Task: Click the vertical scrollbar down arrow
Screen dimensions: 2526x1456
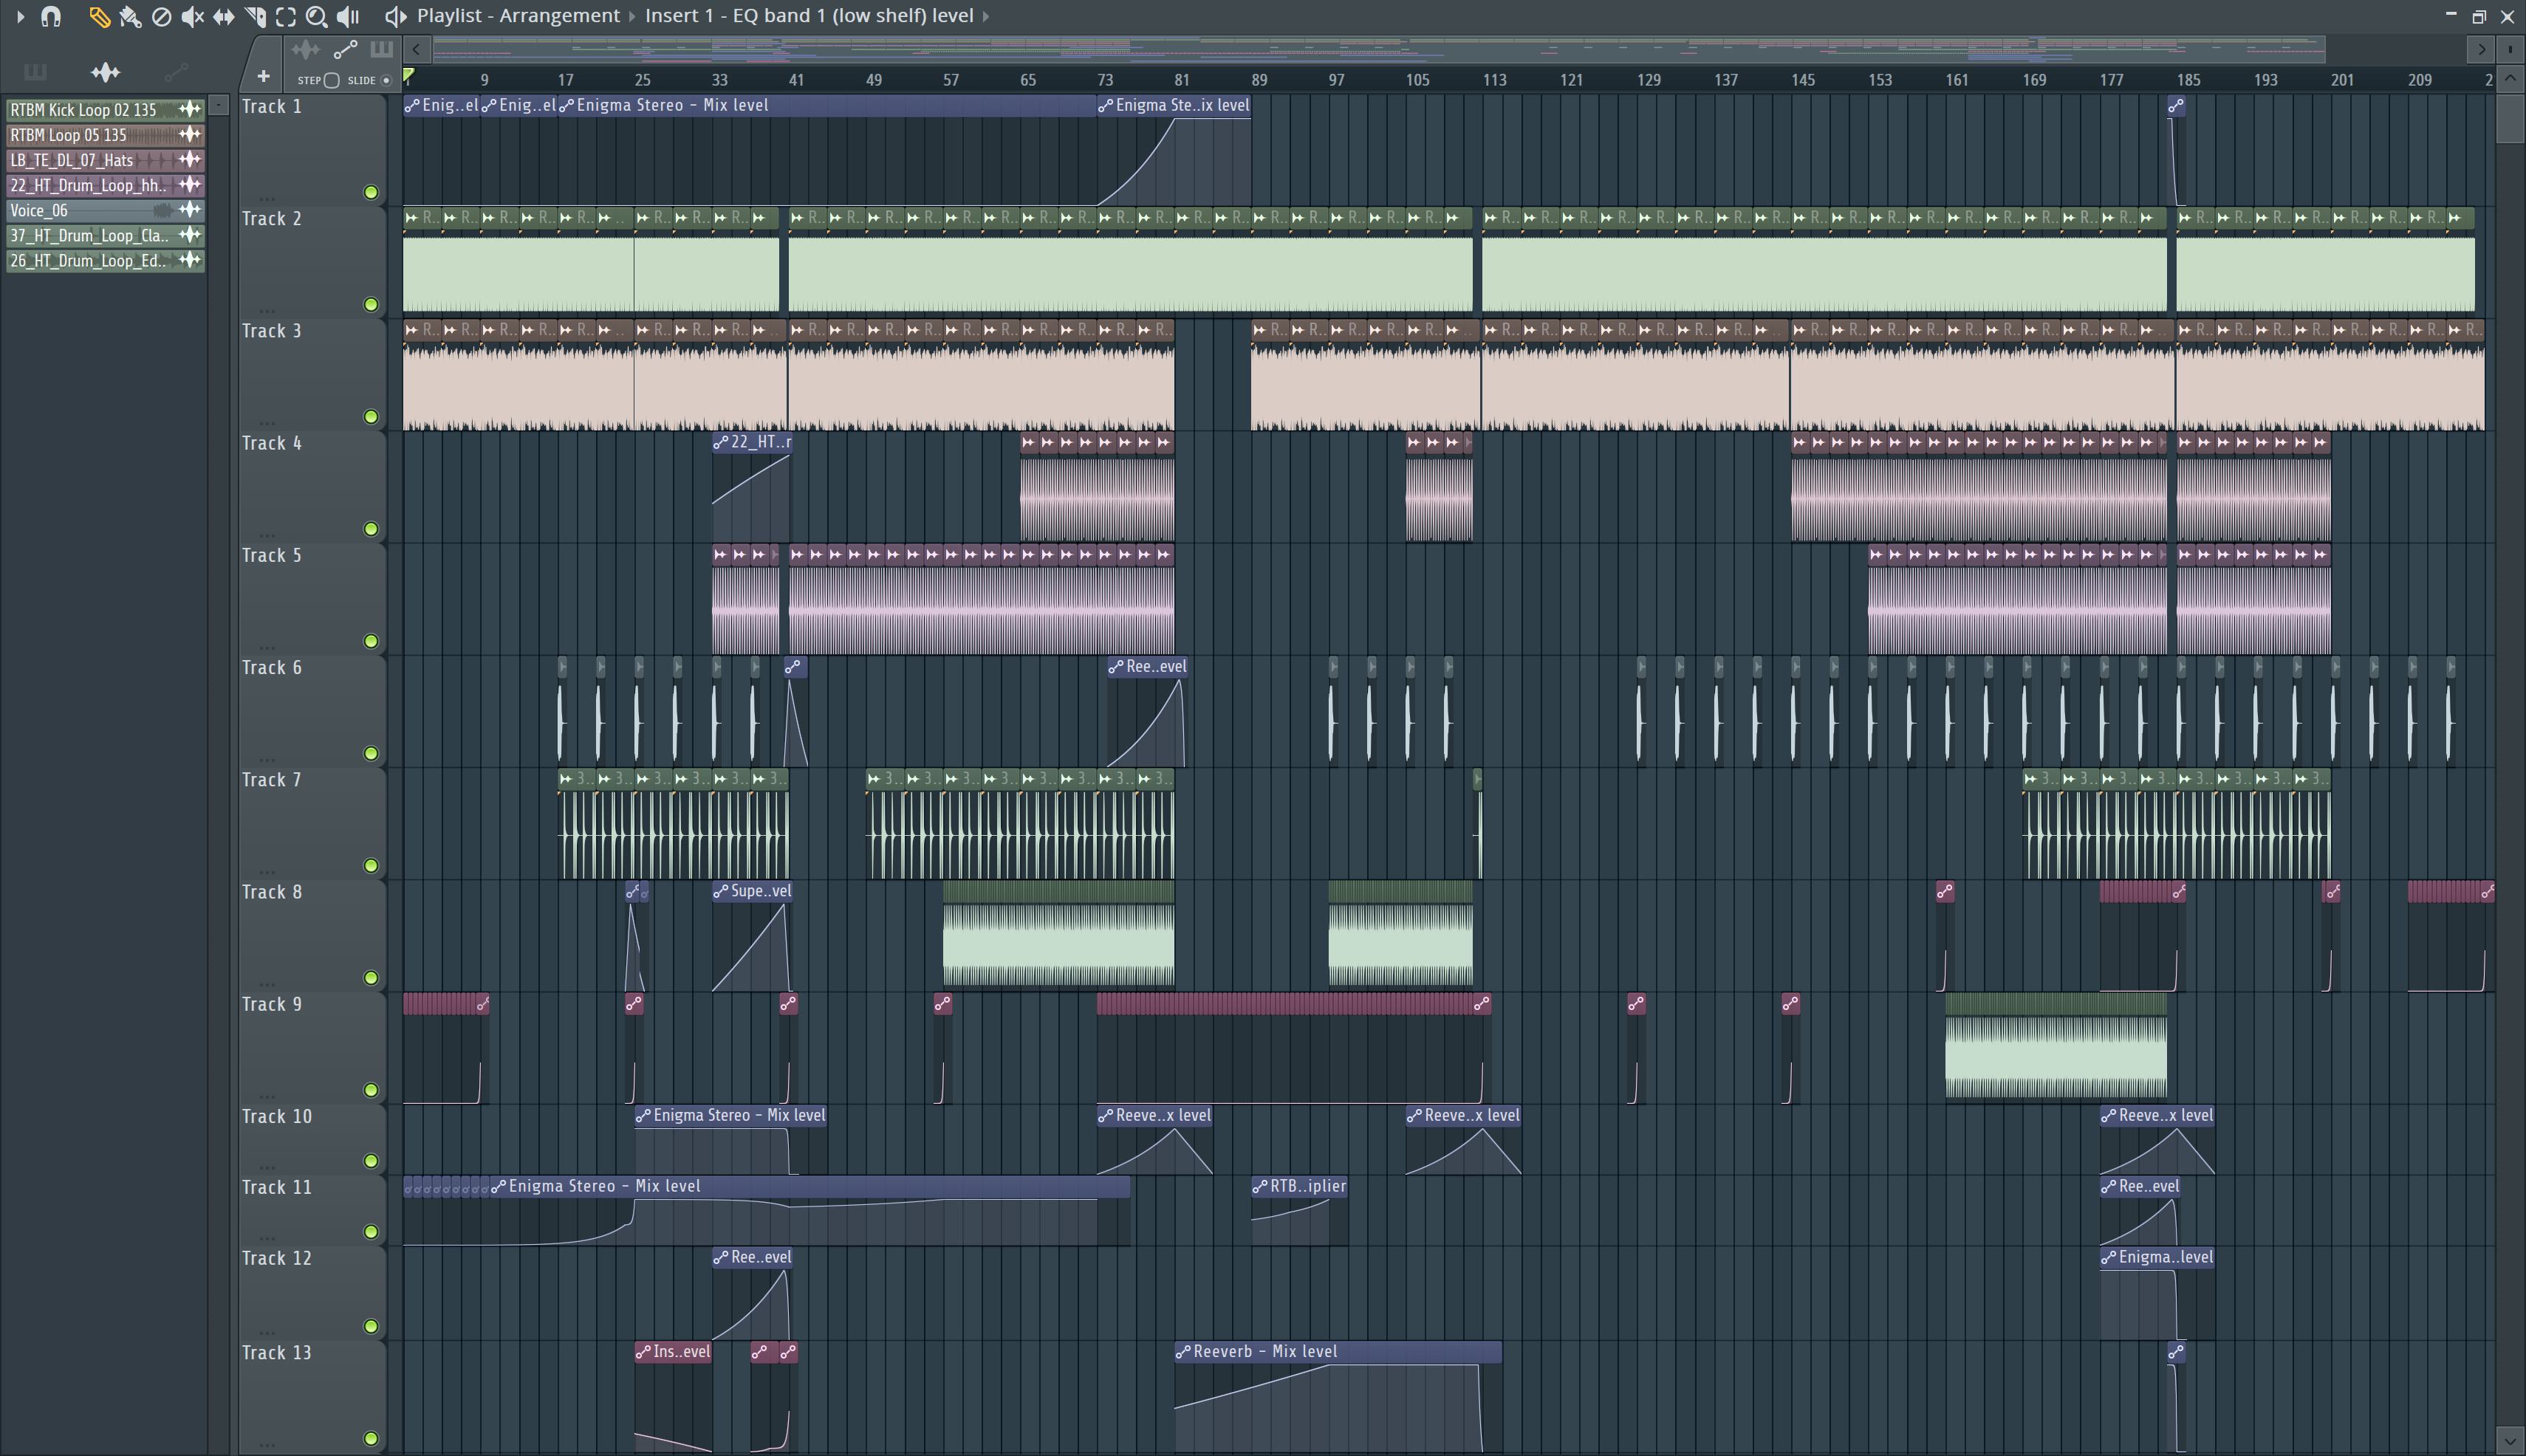Action: pos(2510,1441)
